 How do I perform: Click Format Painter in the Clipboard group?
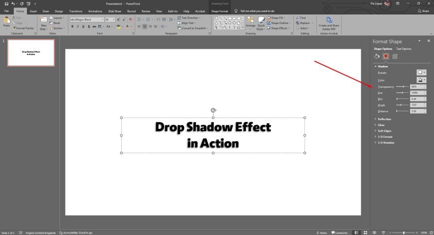click(23, 28)
